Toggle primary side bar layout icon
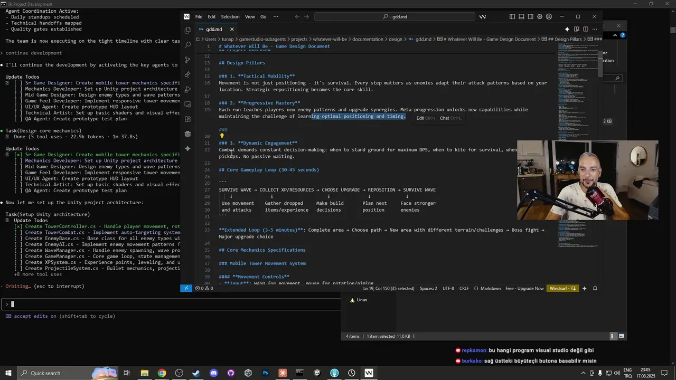 coord(512,16)
